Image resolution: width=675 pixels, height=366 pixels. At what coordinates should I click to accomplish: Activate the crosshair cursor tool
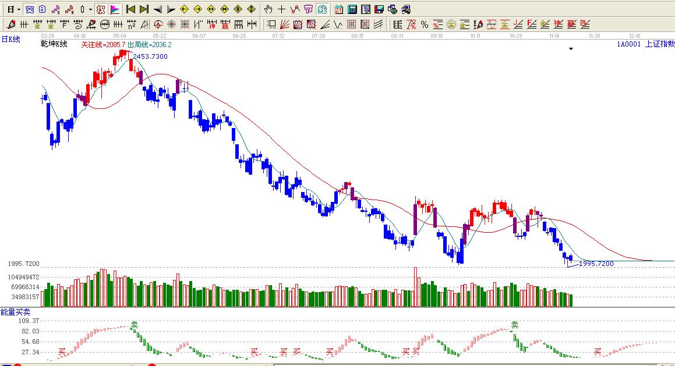pyautogui.click(x=281, y=9)
